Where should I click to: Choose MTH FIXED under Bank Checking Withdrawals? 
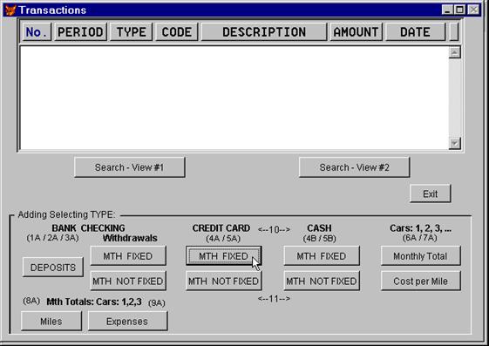pos(128,256)
